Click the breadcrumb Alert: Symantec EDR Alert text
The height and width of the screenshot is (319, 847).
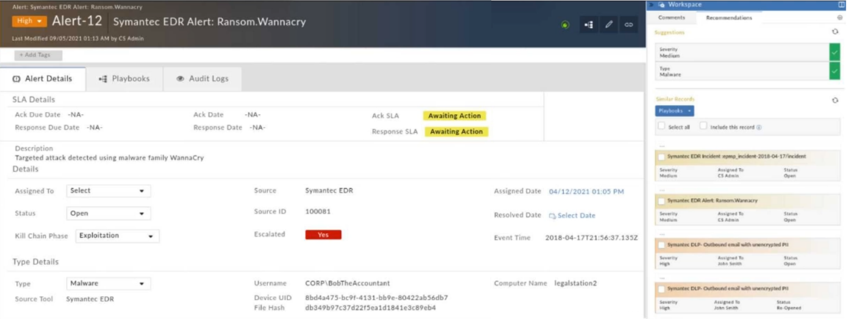pyautogui.click(x=77, y=7)
